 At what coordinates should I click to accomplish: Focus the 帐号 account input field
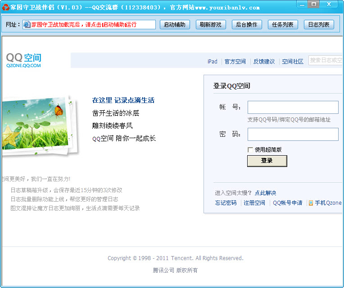click(293, 108)
